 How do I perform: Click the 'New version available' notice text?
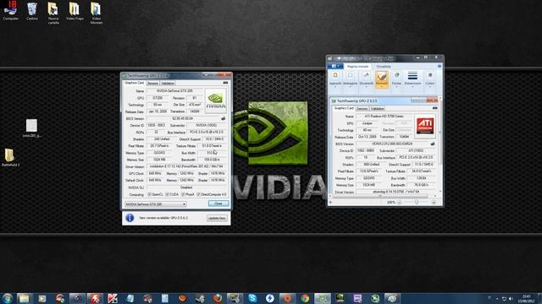pyautogui.click(x=163, y=218)
